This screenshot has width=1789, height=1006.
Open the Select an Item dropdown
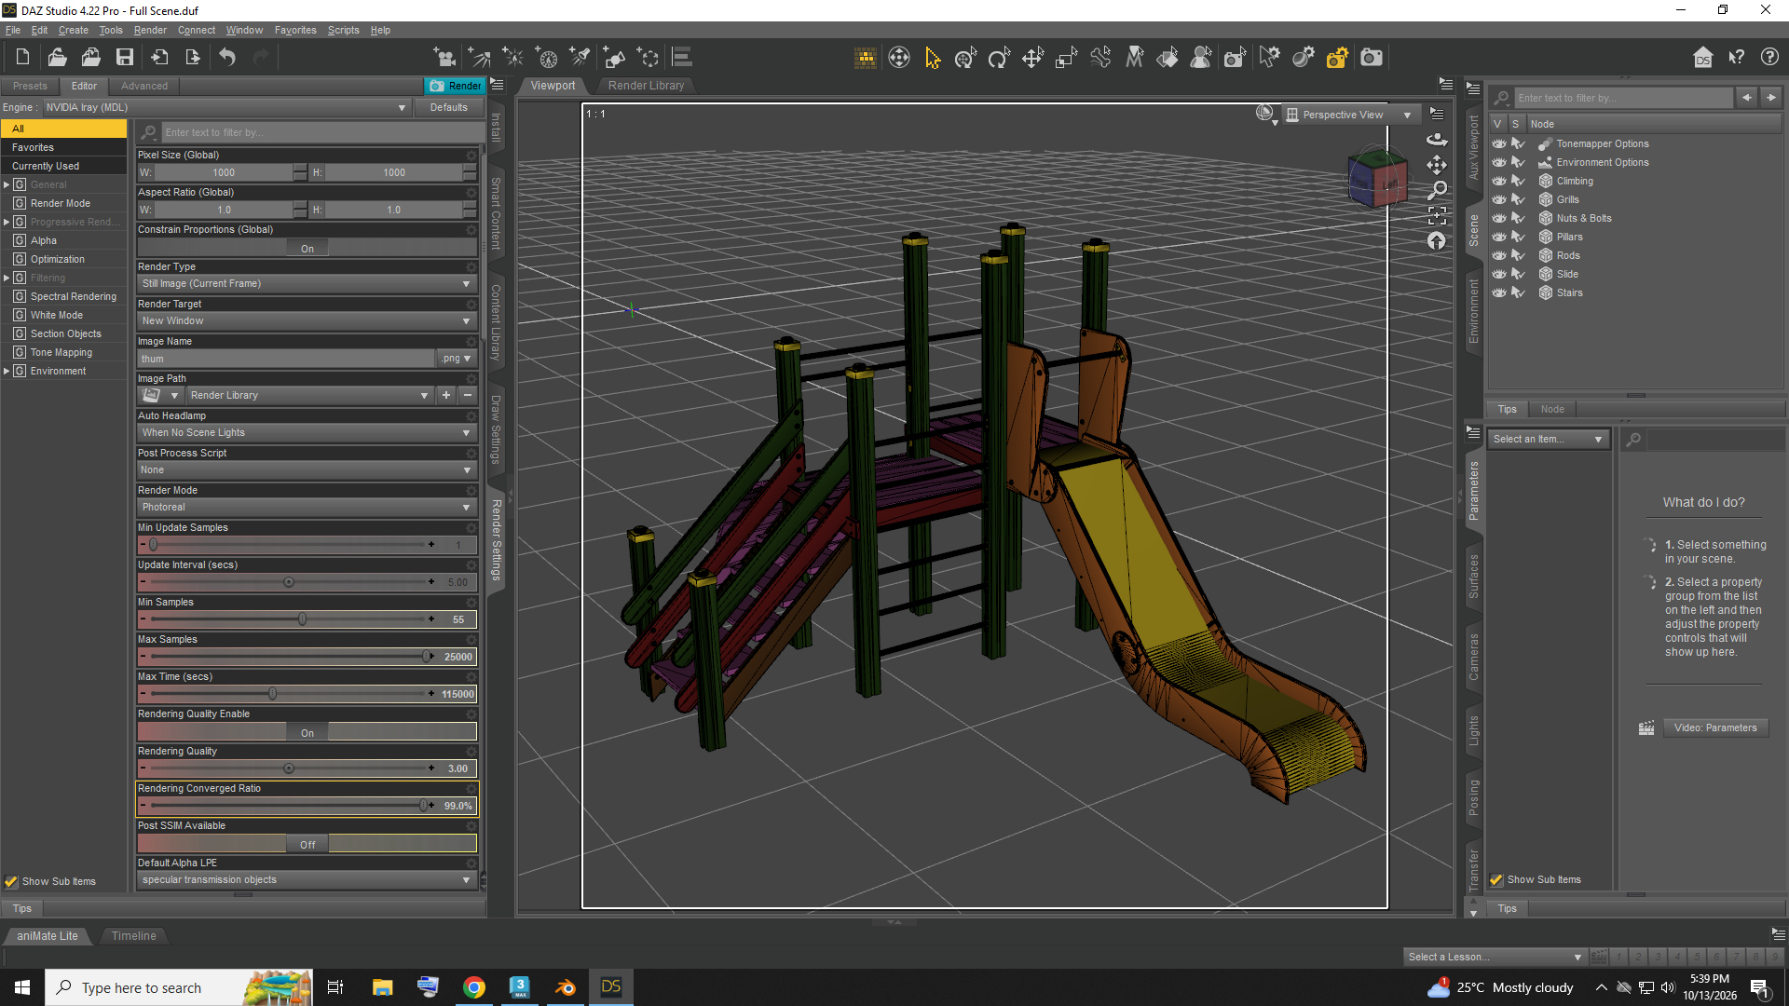pos(1549,439)
